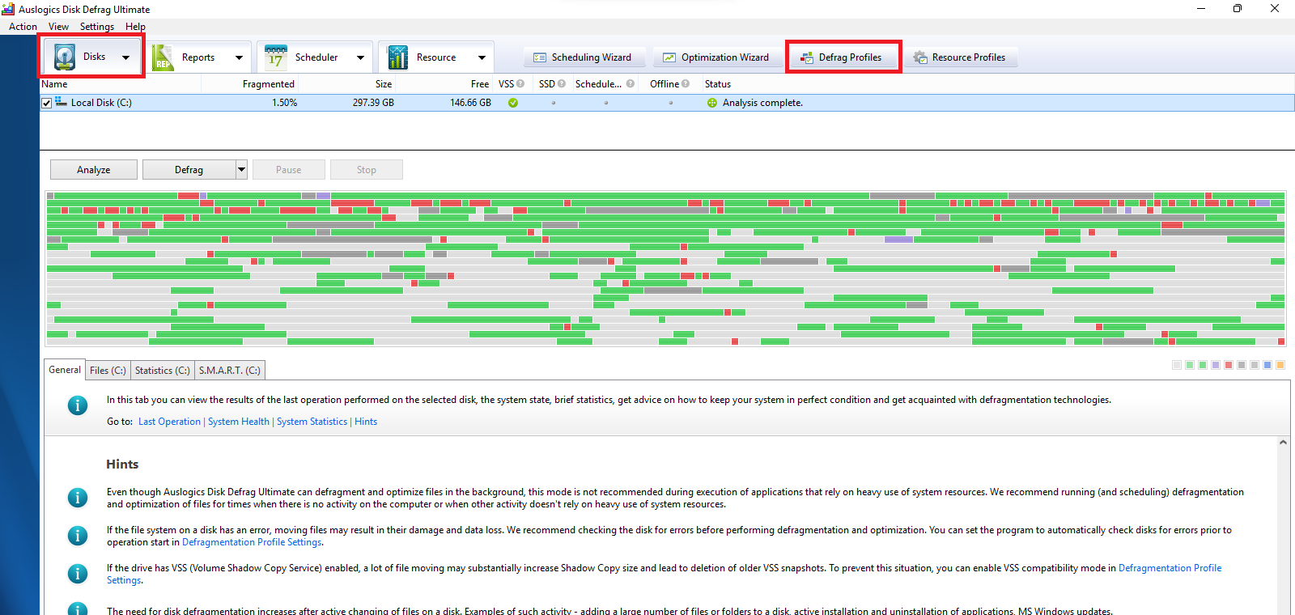The height and width of the screenshot is (615, 1295).
Task: Launch the Optimization Wizard
Action: click(715, 57)
